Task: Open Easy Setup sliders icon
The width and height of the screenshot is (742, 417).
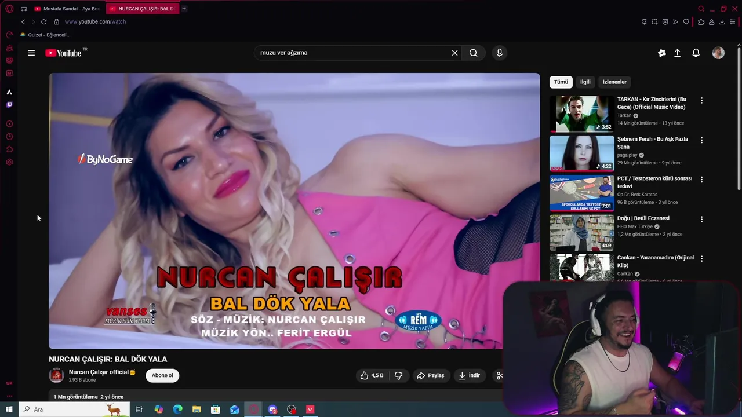Action: coord(733,22)
